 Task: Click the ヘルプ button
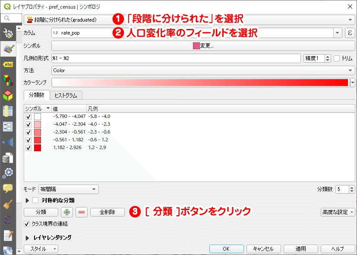(x=338, y=249)
